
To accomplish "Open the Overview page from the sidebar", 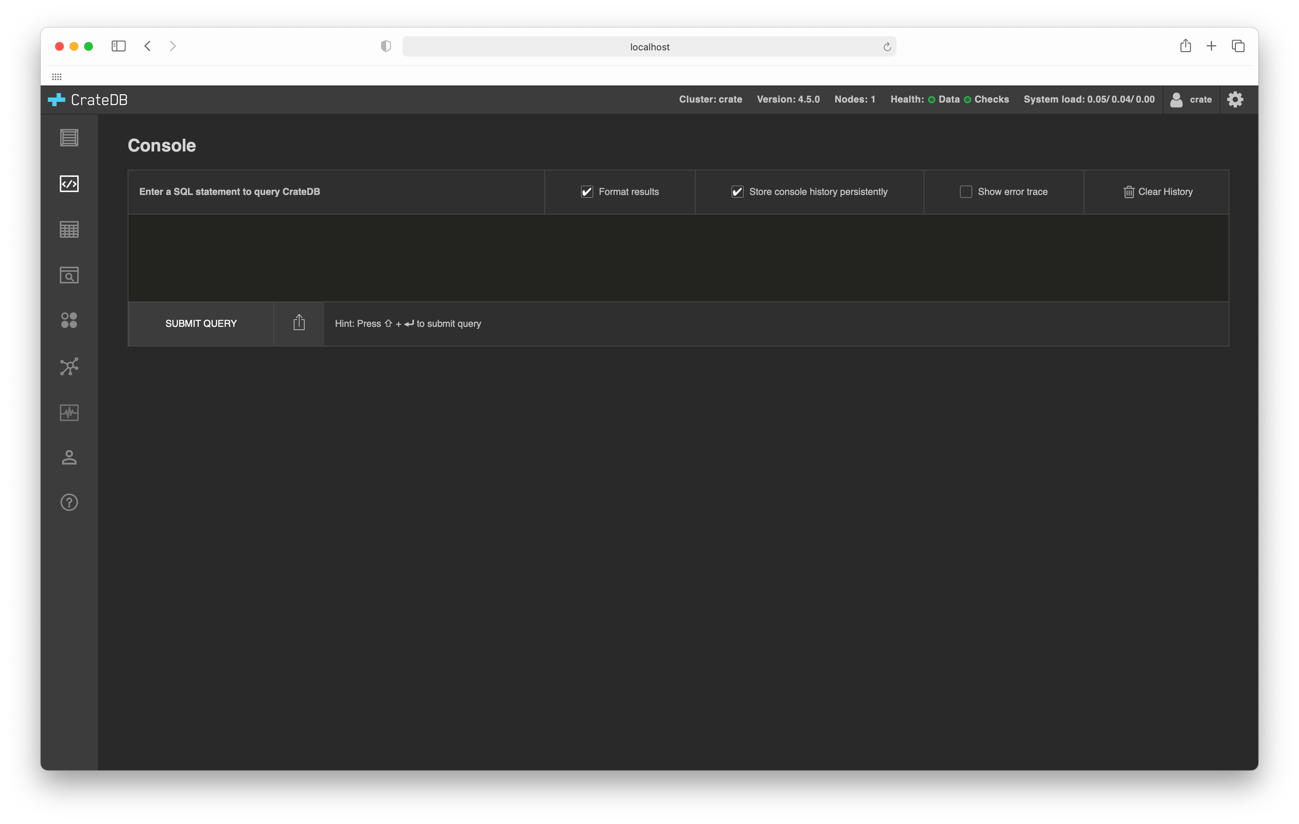I will coord(69,137).
